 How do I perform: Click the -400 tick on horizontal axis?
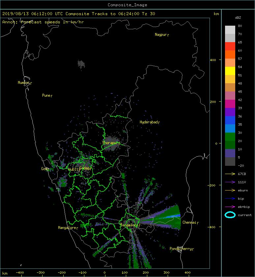(20, 273)
